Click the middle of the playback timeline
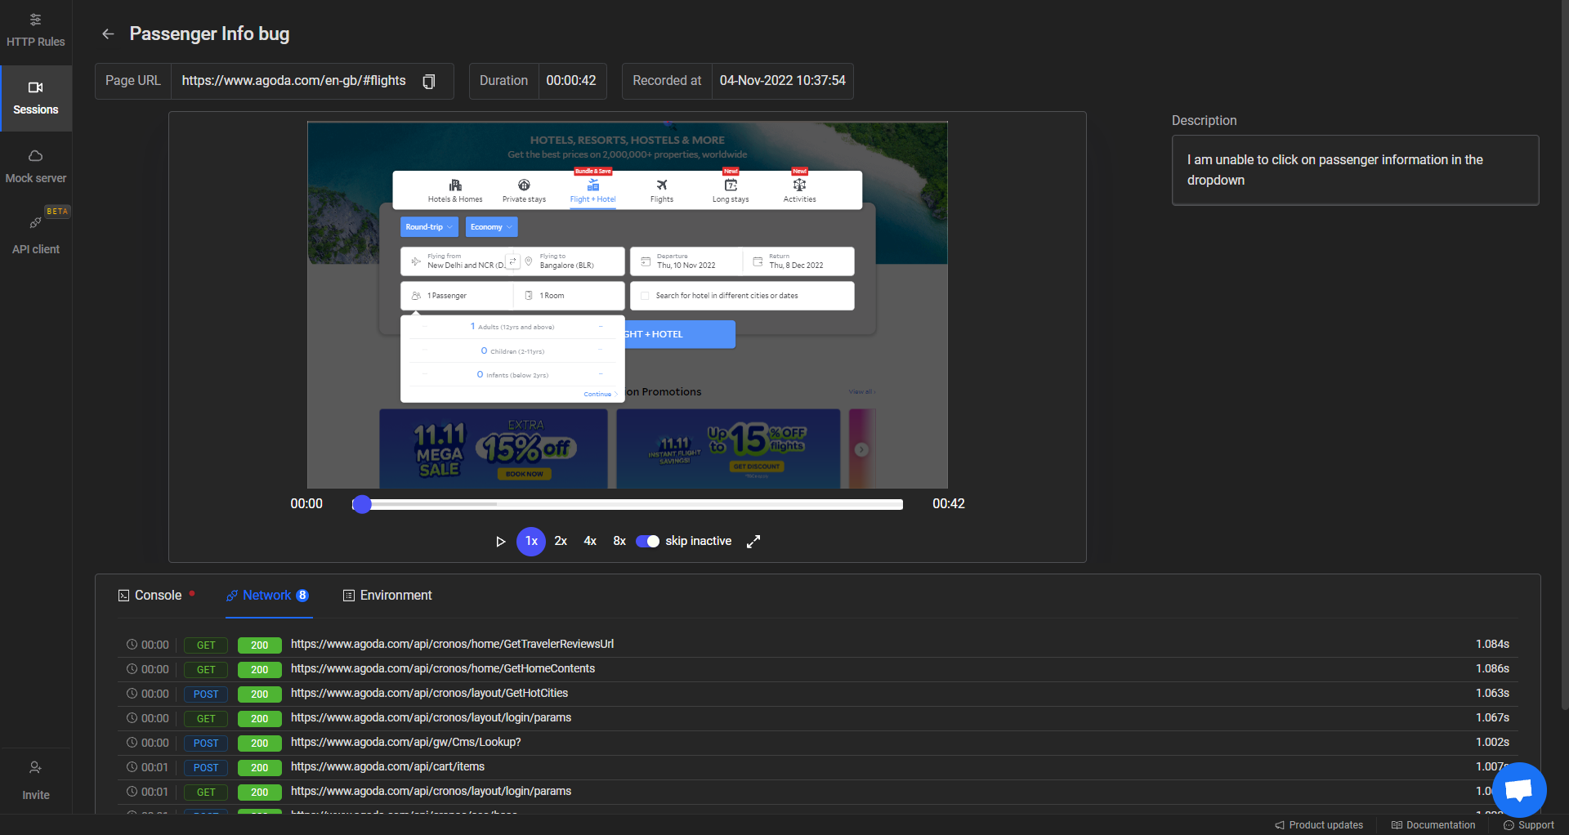 628,504
